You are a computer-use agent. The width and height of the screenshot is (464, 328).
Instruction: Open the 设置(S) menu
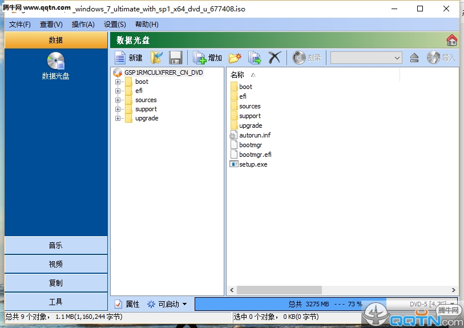coord(115,25)
